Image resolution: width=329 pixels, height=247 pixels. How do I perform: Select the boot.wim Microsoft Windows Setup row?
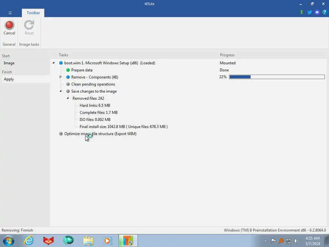110,63
